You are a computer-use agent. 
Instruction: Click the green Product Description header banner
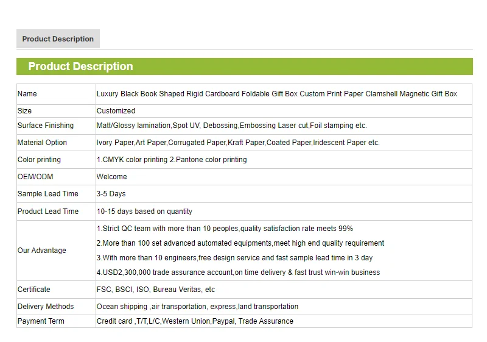(244, 66)
